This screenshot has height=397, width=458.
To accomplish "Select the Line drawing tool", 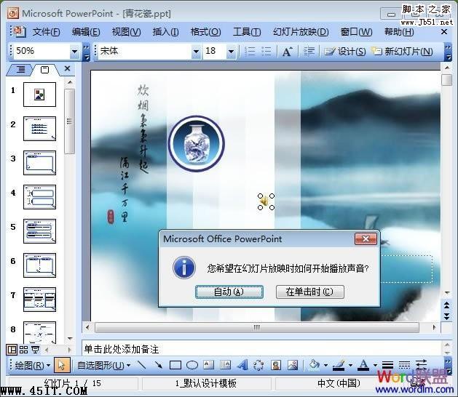I will pos(142,365).
